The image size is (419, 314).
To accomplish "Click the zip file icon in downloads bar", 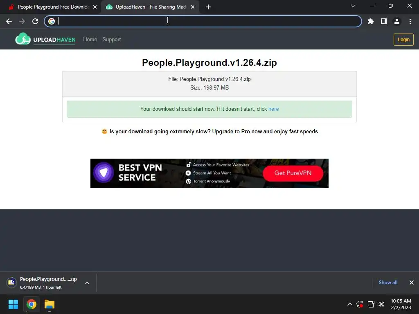I will click(x=12, y=282).
